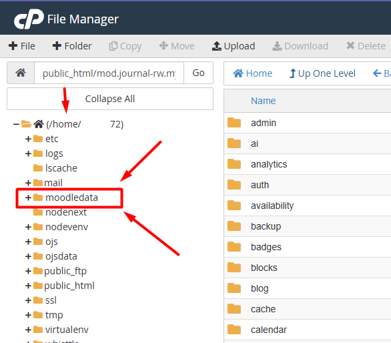Expand the public_ftp folder in tree

click(28, 271)
